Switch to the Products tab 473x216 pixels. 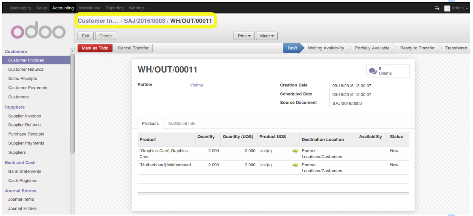(150, 124)
